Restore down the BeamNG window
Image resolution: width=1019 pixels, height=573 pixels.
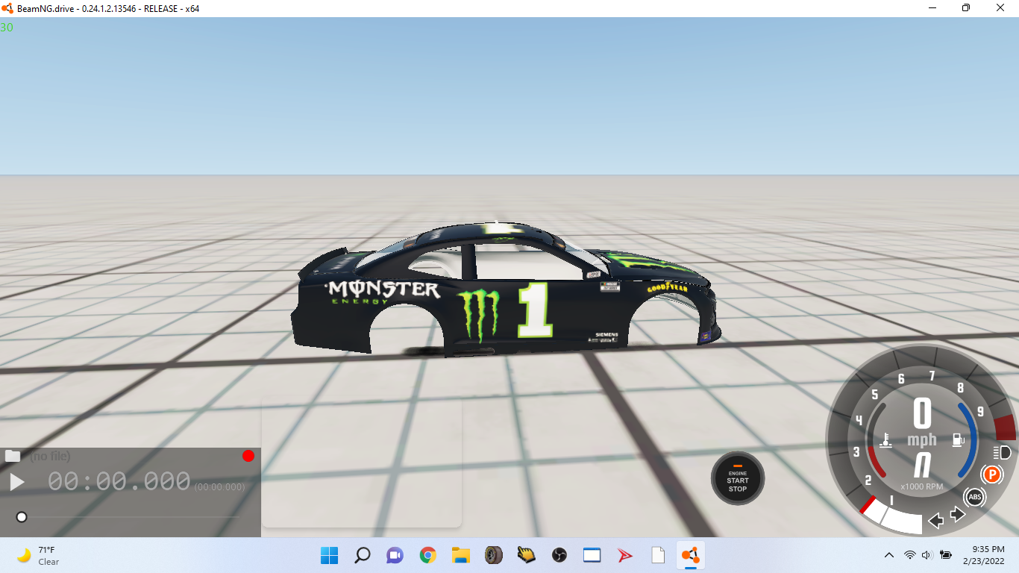tap(966, 8)
